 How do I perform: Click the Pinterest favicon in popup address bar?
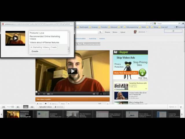point(3,24)
